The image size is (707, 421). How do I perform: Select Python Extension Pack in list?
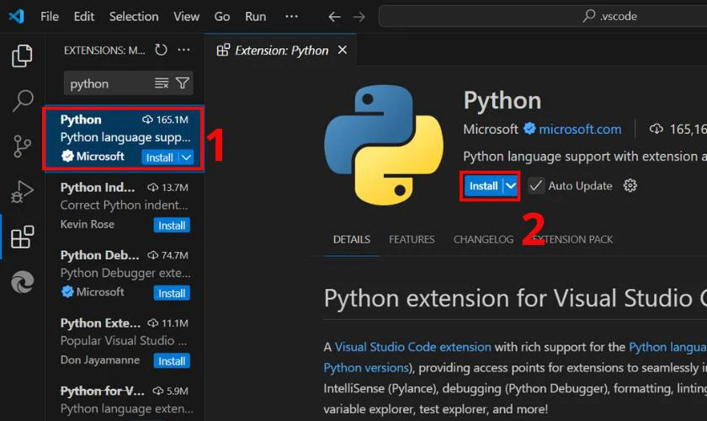pos(125,341)
